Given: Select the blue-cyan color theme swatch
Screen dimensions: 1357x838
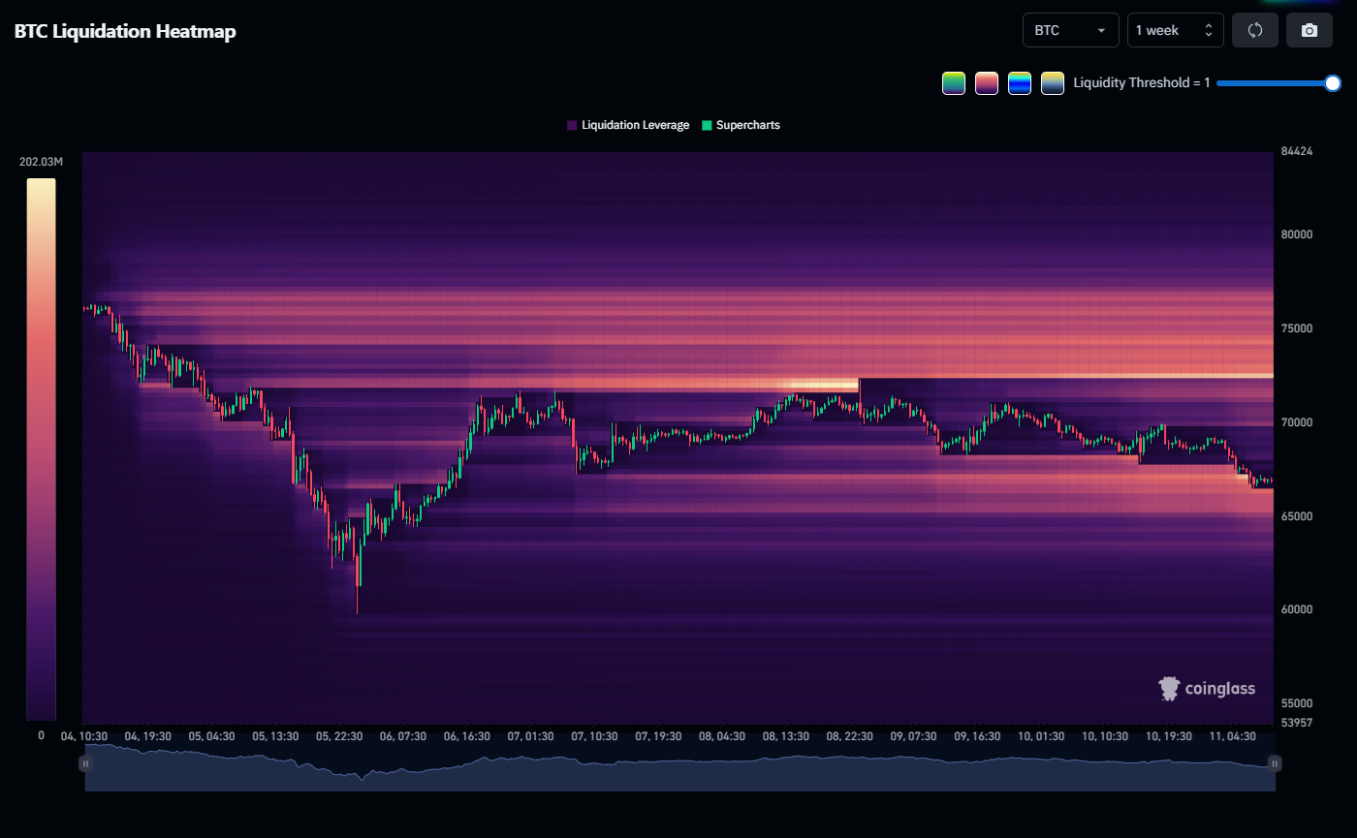Looking at the screenshot, I should coord(1020,83).
